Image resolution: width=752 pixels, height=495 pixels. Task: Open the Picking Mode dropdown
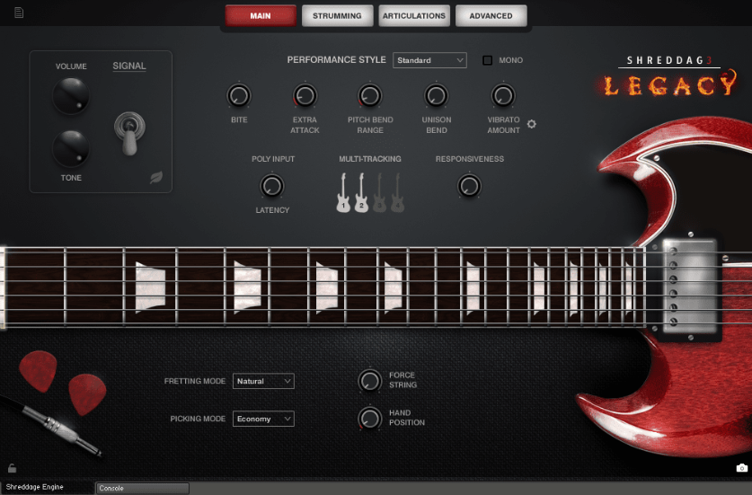coord(263,419)
